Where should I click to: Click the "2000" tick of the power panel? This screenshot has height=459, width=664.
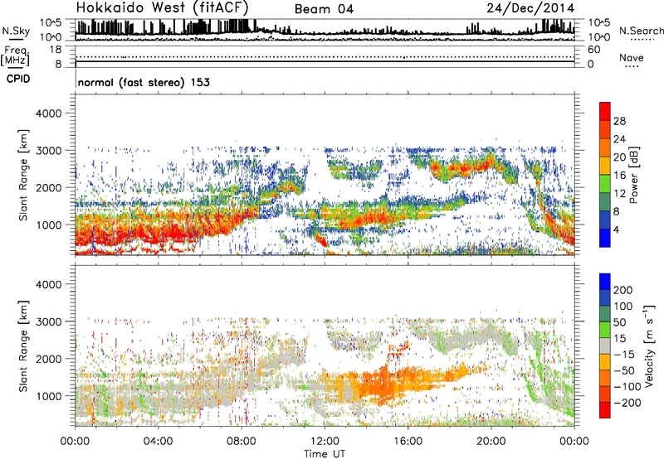pyautogui.click(x=49, y=187)
